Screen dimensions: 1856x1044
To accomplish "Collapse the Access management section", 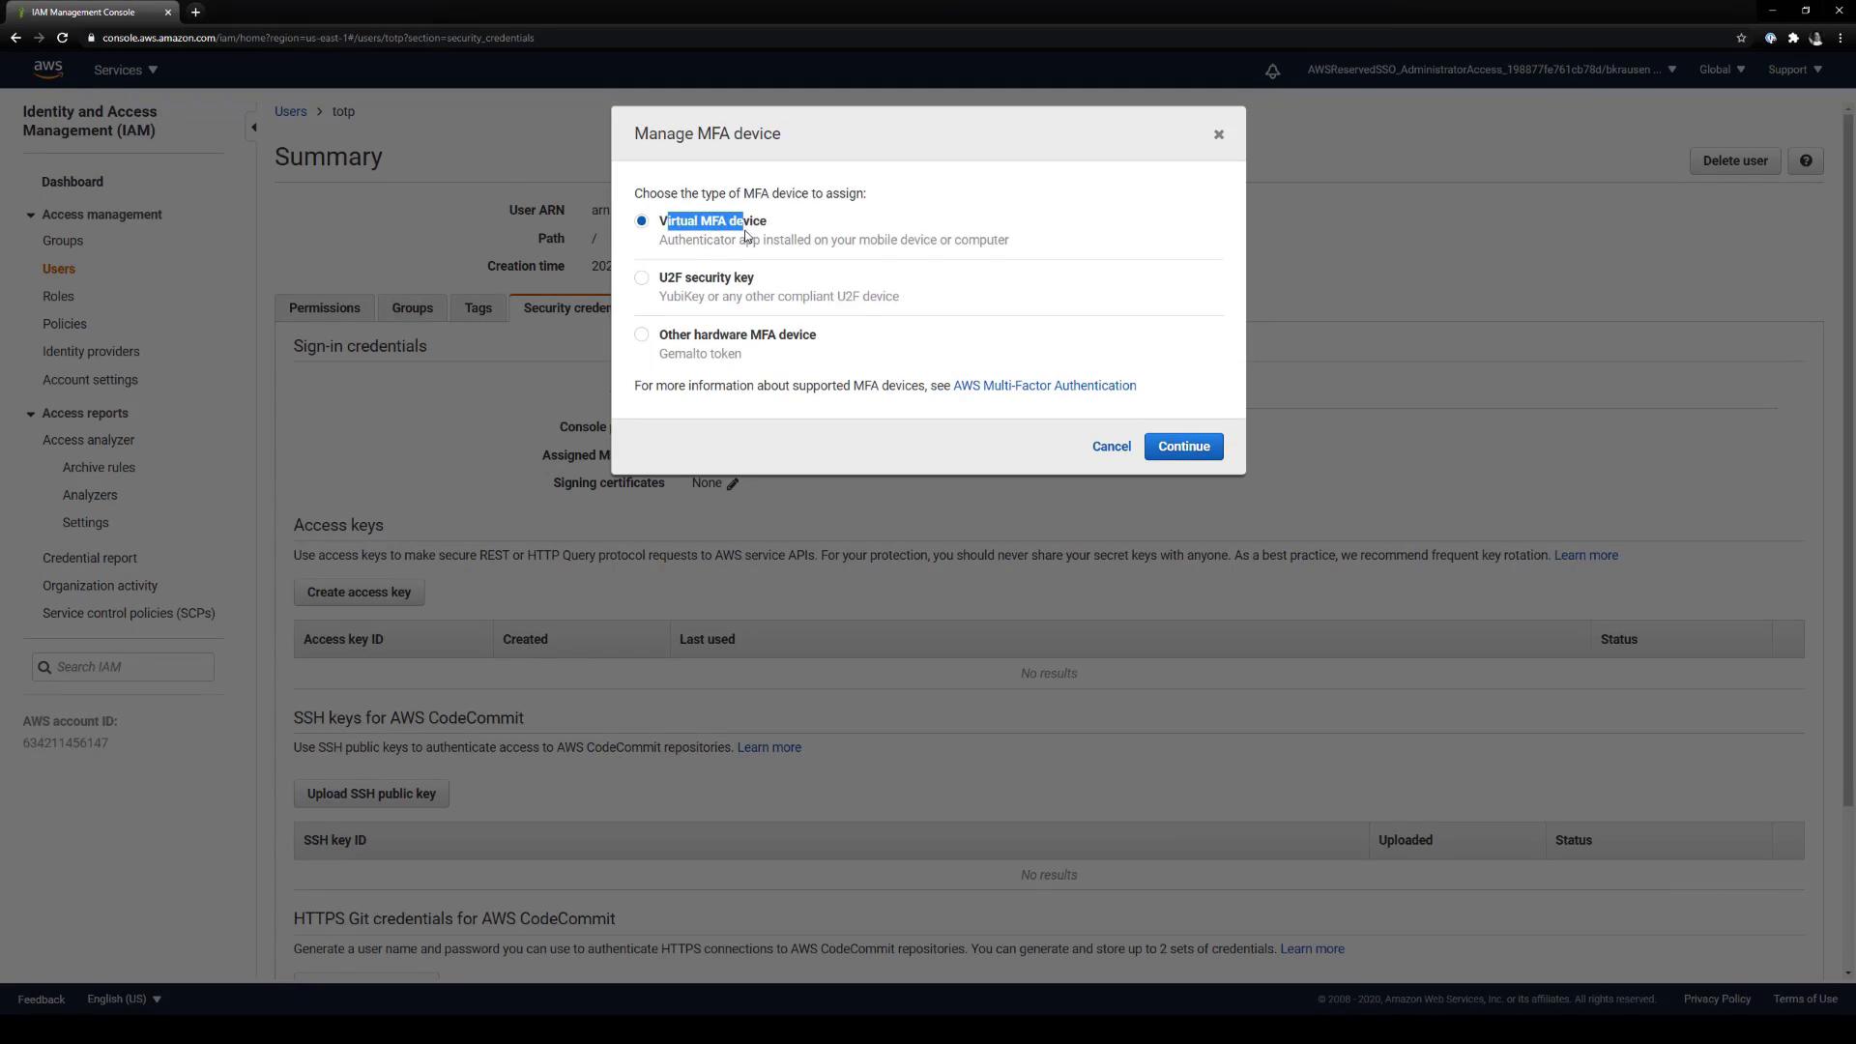I will pyautogui.click(x=31, y=216).
